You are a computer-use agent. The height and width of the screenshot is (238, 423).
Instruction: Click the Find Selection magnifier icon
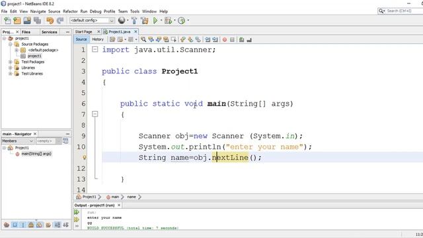tap(143, 40)
